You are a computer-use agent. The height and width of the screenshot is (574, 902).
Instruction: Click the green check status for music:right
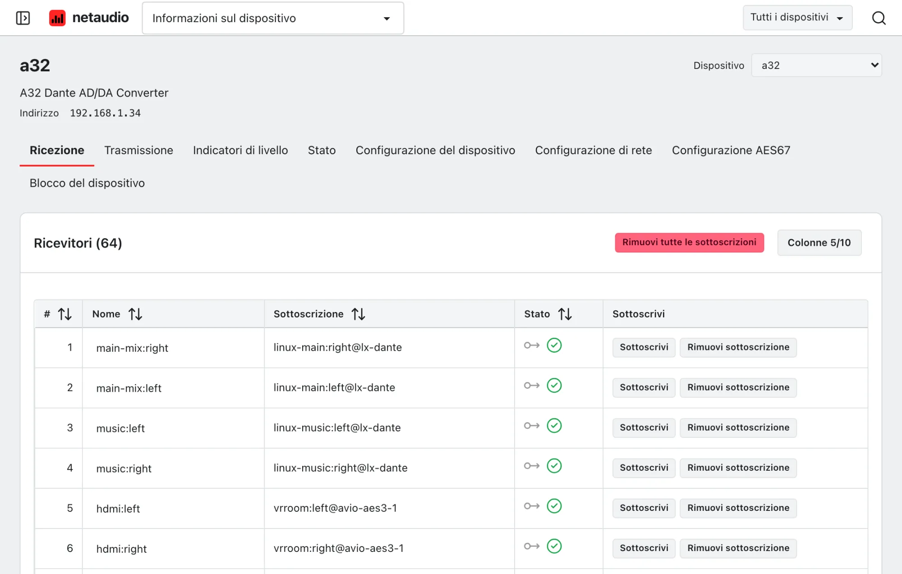coord(554,466)
